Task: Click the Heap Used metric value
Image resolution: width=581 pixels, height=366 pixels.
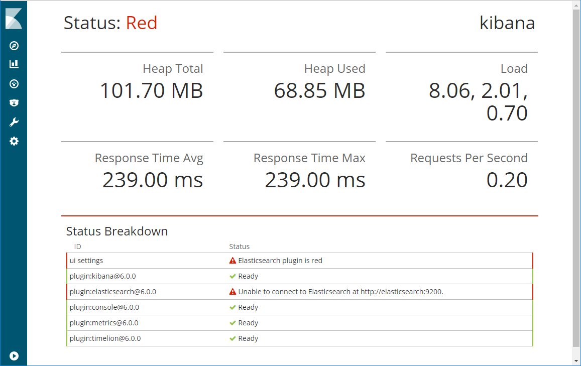Action: (319, 90)
